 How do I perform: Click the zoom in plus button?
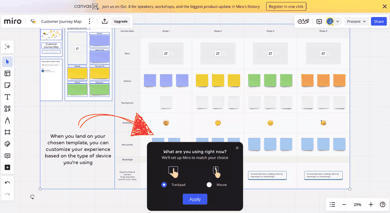click(x=371, y=204)
